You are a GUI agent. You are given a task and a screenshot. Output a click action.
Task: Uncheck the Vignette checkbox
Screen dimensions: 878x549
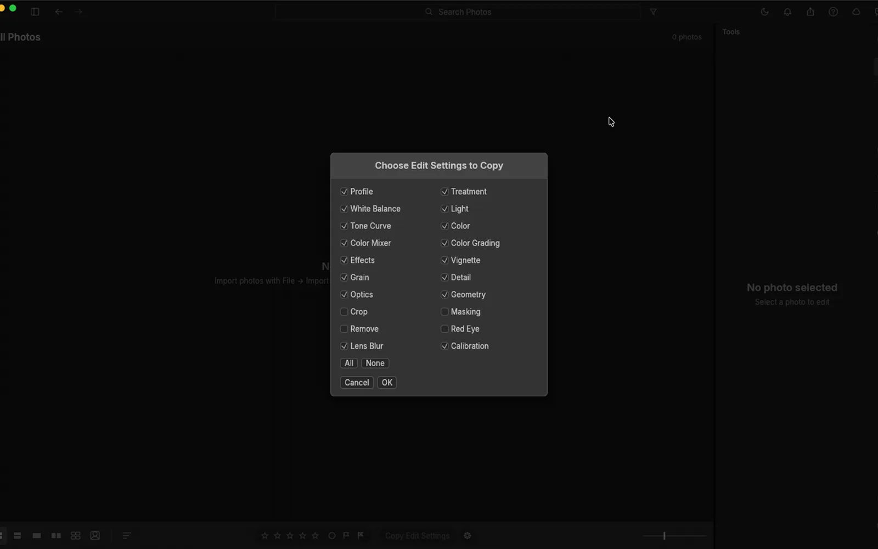click(444, 260)
